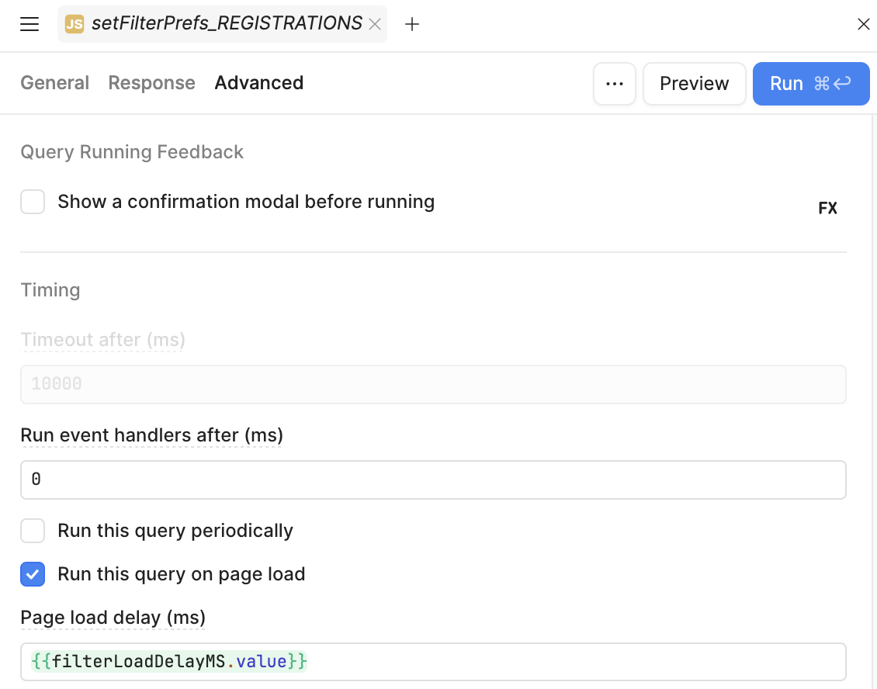Screen dimensions: 877x689
Task: Click the Page load delay (ms) label
Action: coord(113,618)
